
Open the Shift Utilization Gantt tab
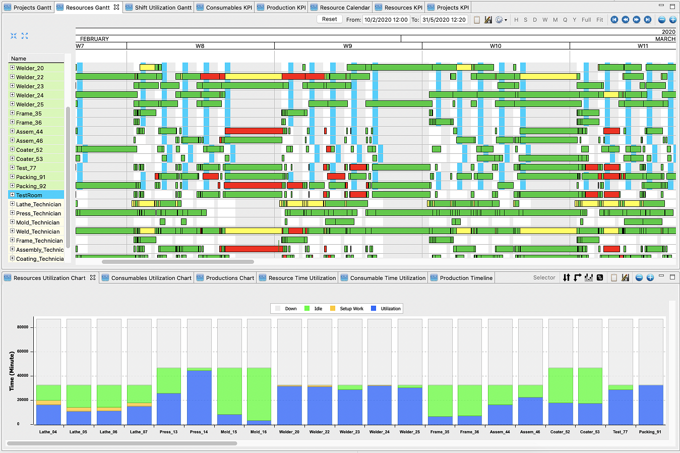click(x=158, y=8)
